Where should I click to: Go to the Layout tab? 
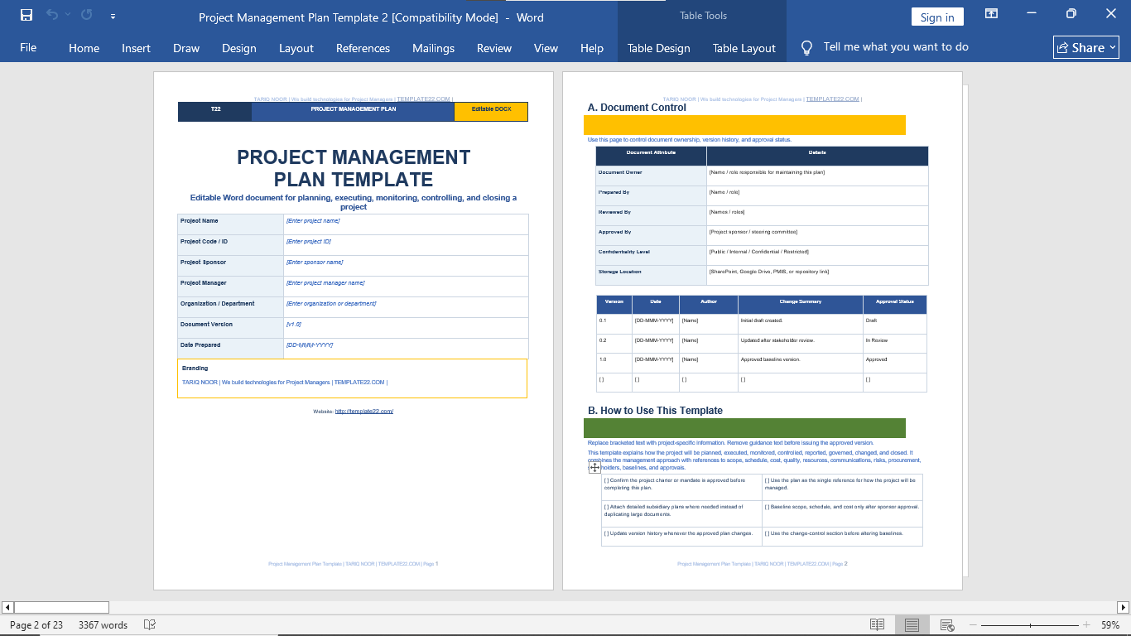point(296,48)
